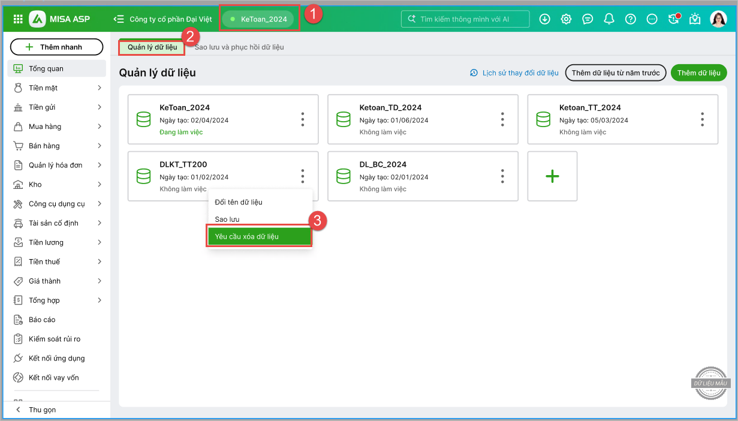Open the user avatar profile

[x=718, y=19]
